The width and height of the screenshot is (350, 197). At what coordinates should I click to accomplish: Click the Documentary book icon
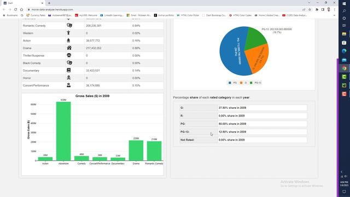pos(69,70)
